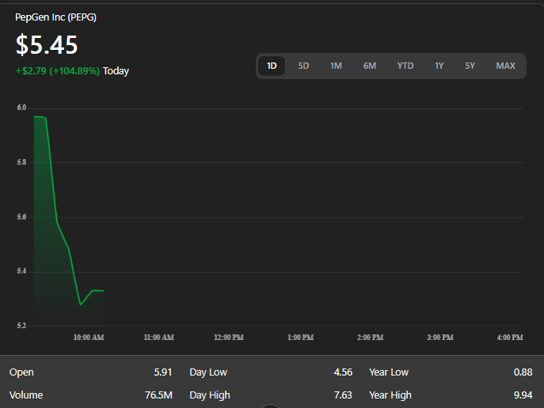Click the Year High label
The image size is (544, 408).
click(390, 395)
